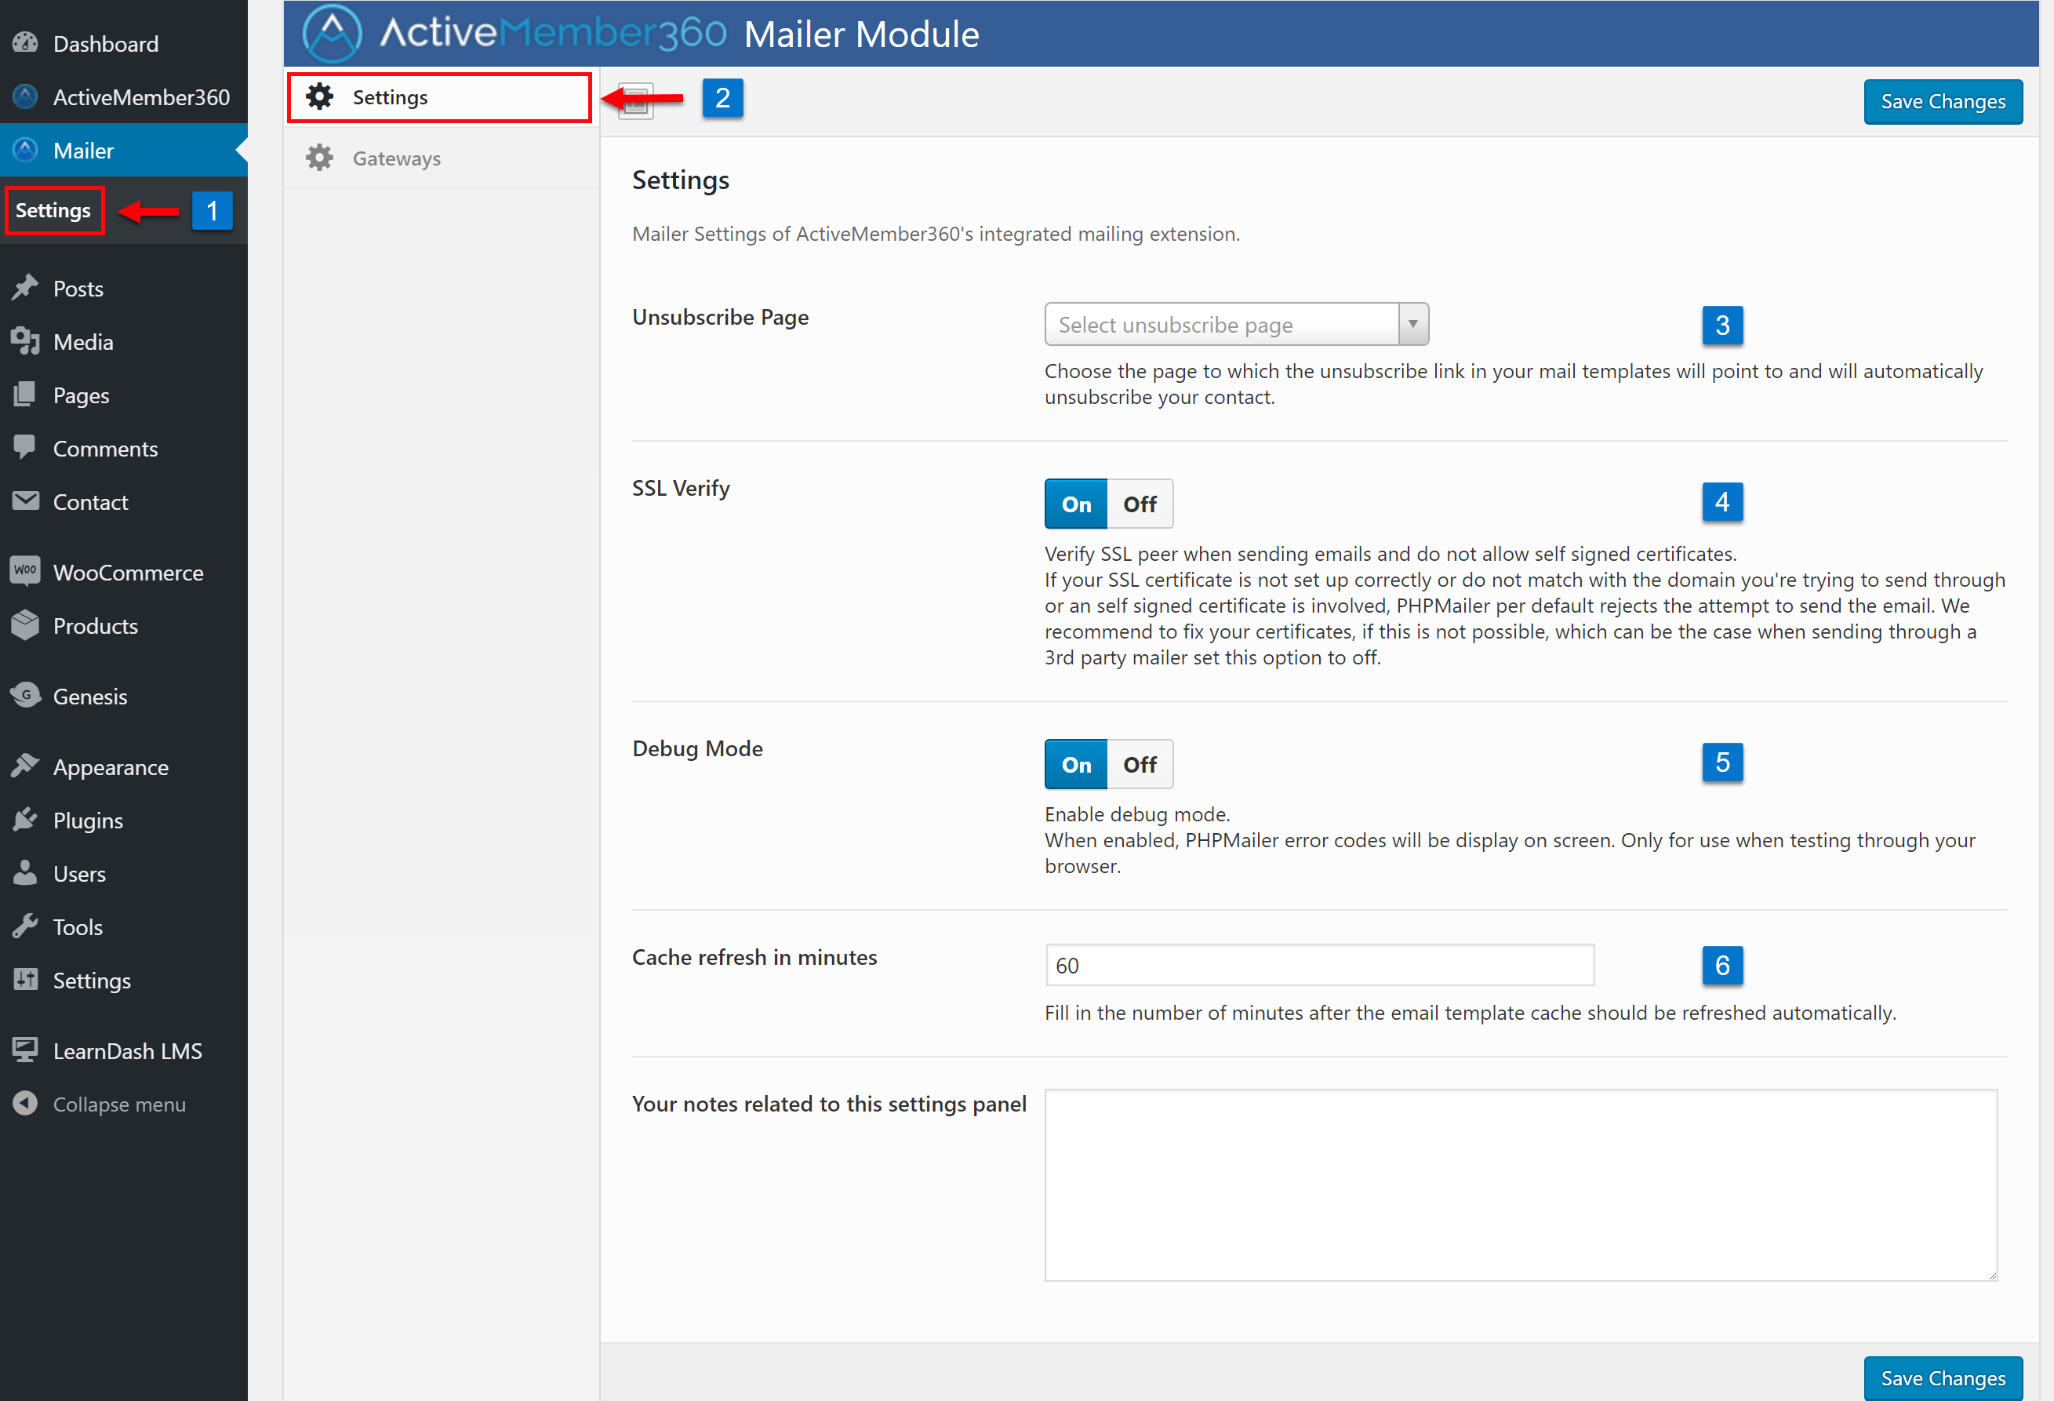Click the notes textarea resize handle
This screenshot has width=2054, height=1401.
1992,1275
